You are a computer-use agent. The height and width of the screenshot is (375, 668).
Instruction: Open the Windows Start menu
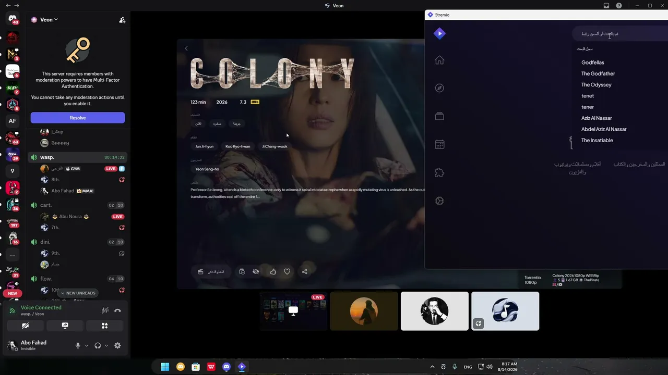tap(165, 367)
